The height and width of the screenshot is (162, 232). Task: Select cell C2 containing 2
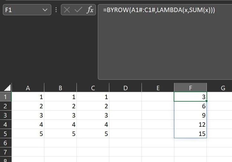click(93, 106)
